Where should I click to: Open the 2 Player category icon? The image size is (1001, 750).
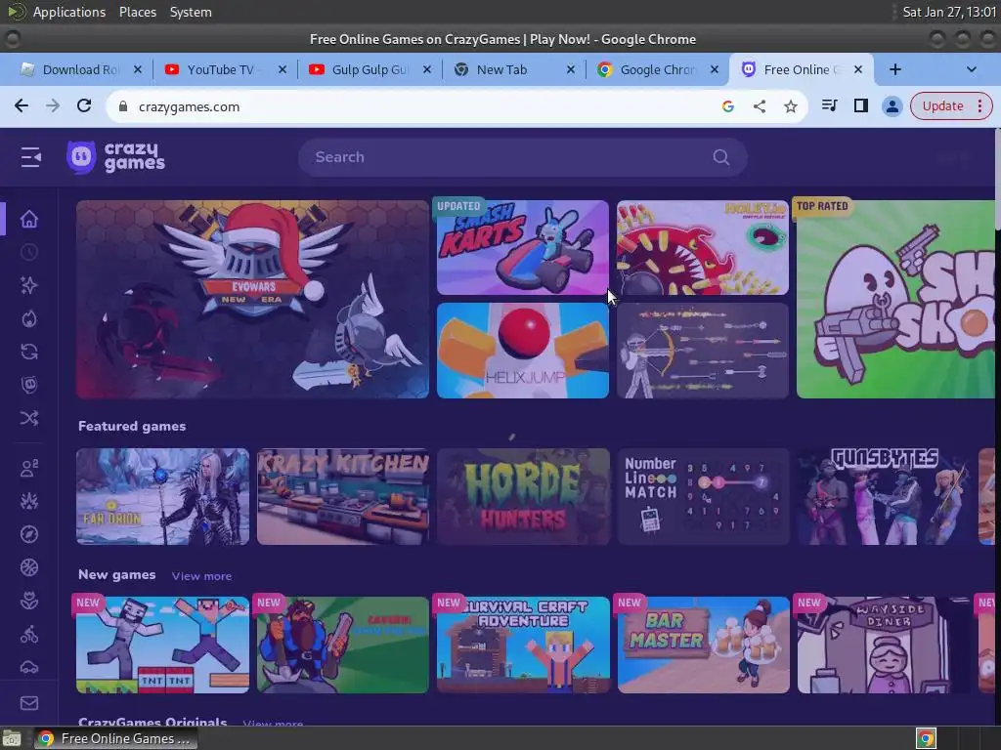[x=28, y=468]
